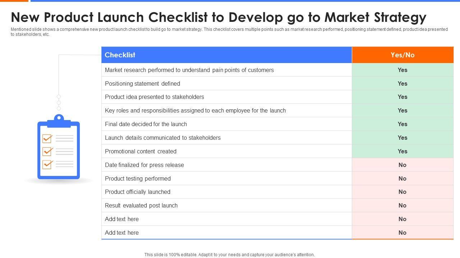The width and height of the screenshot is (460, 258).
Task: Click No cell for Product officially launched
Action: coord(402,192)
